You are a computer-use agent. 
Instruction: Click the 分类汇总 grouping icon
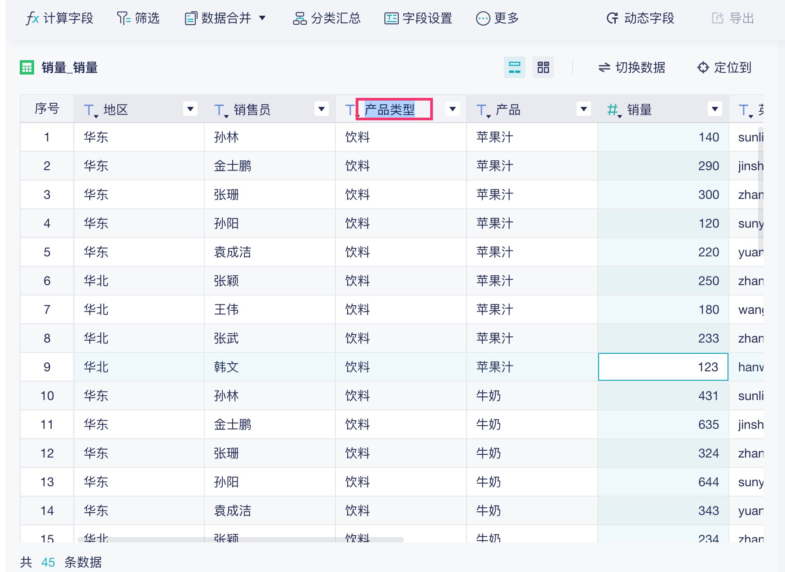(x=299, y=18)
